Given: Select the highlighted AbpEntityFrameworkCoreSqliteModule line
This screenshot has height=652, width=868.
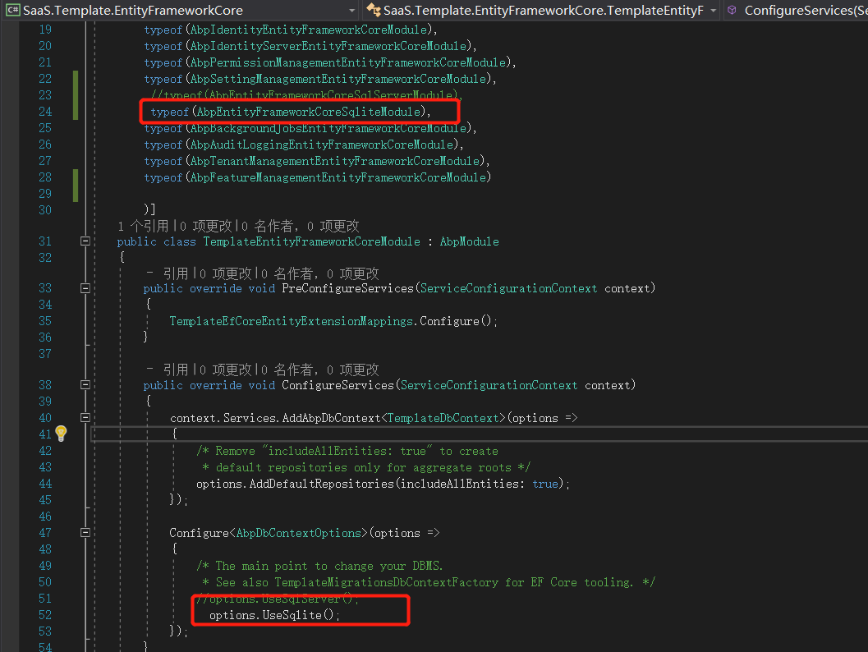Looking at the screenshot, I should (298, 112).
